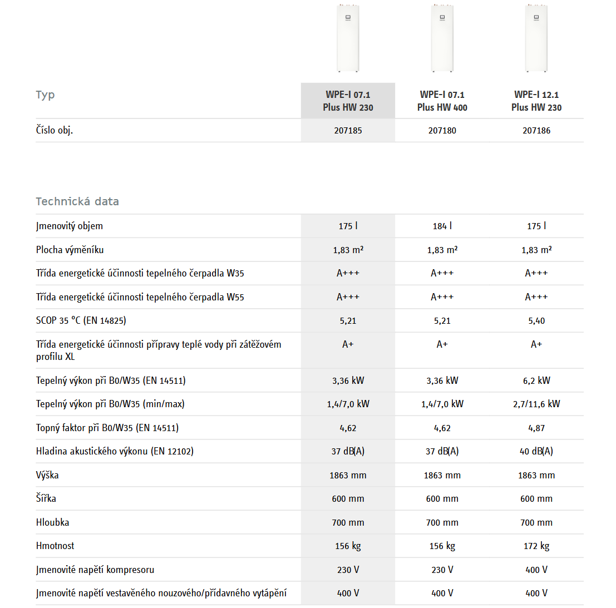Click order number 207180
This screenshot has height=608, width=616.
[442, 131]
